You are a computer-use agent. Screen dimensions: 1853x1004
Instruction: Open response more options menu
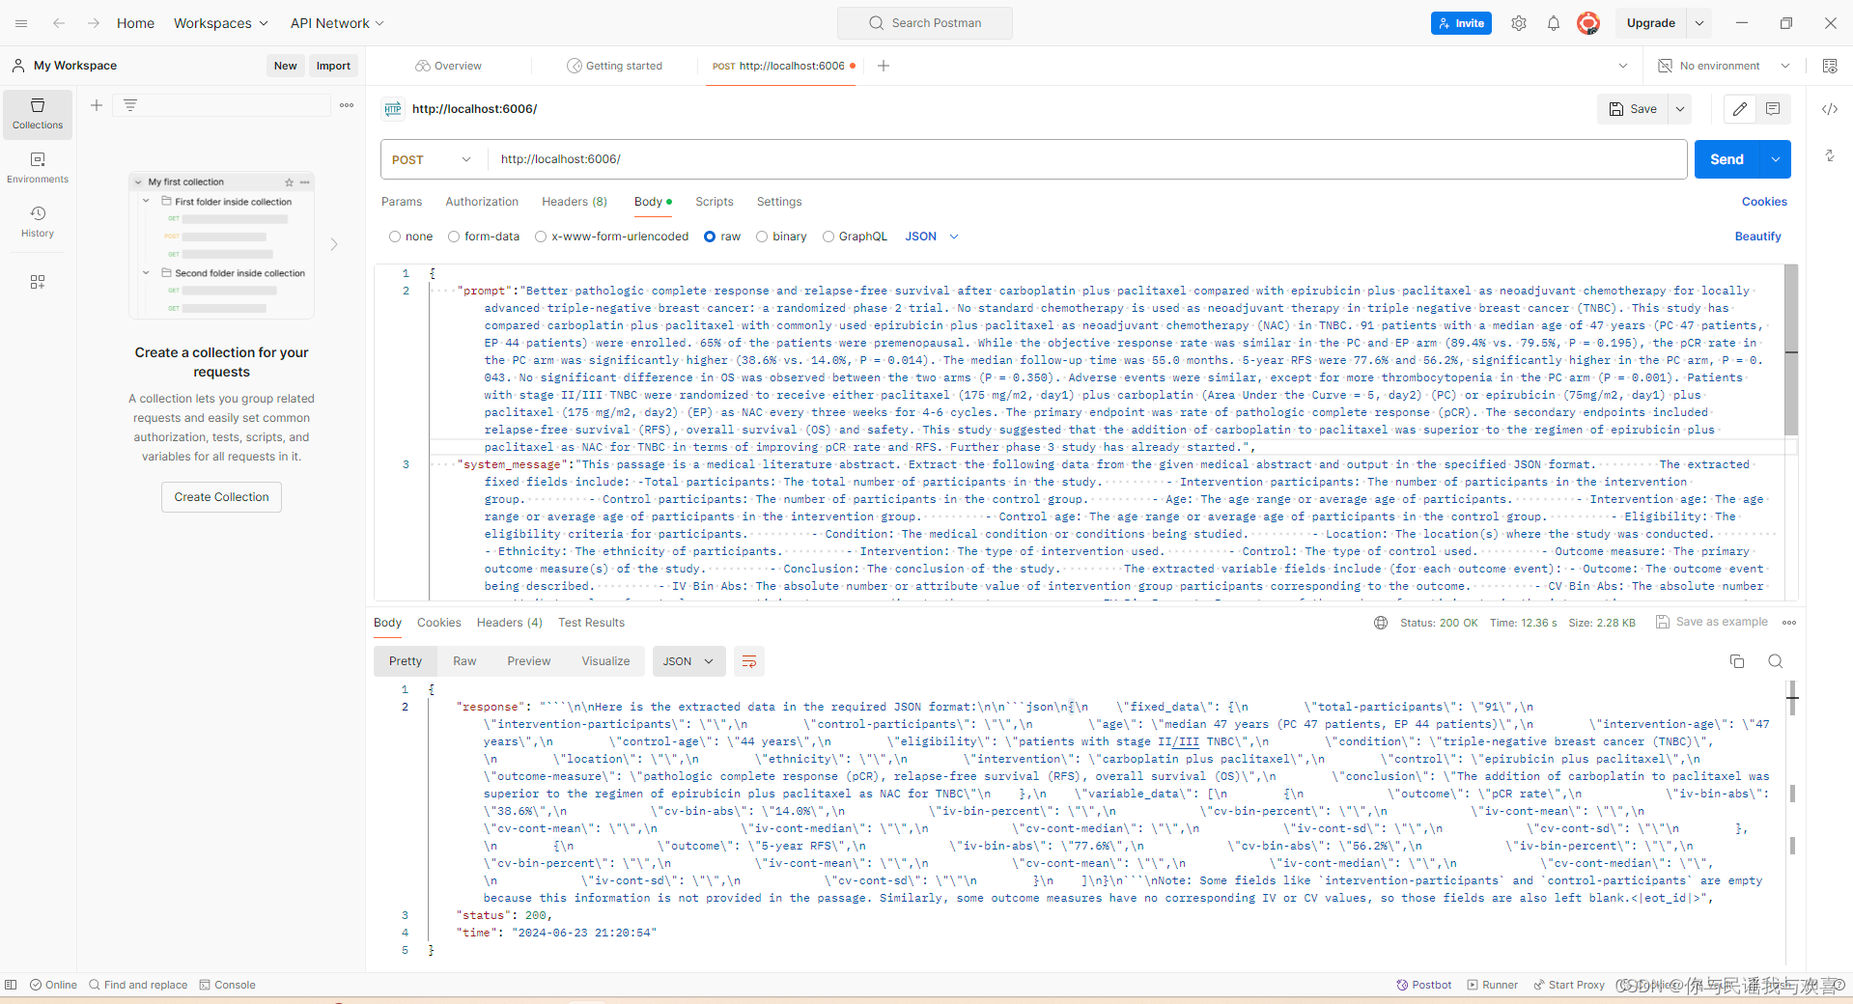(x=1789, y=623)
